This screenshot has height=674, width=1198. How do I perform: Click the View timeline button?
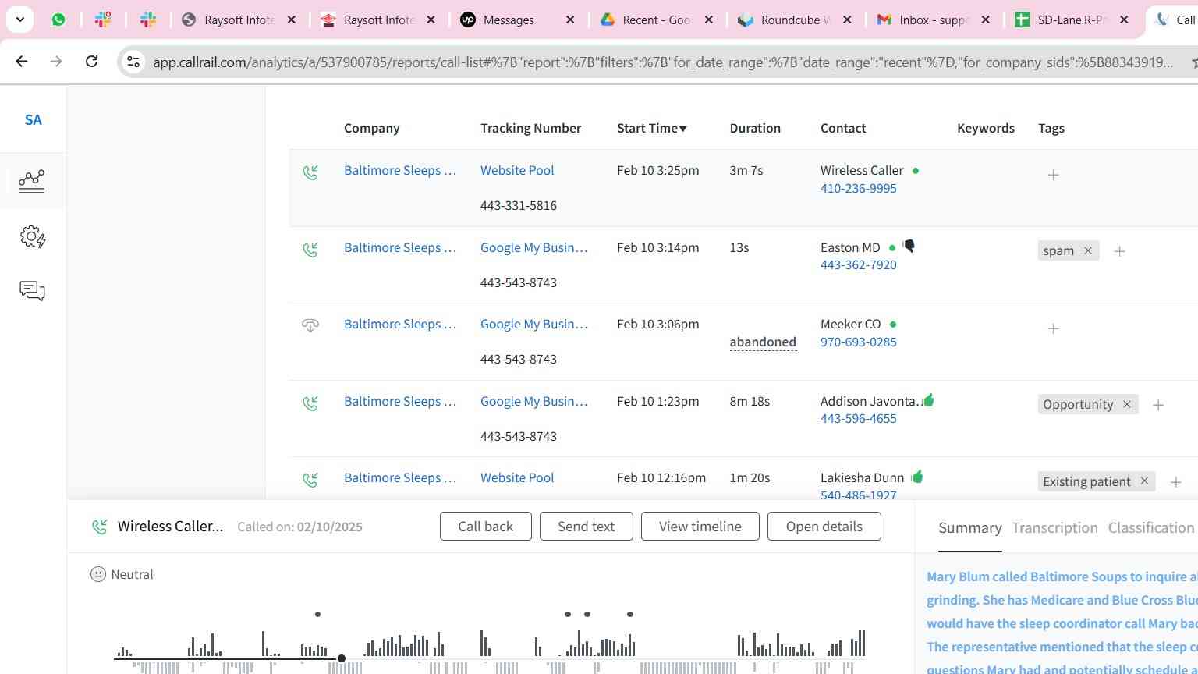pyautogui.click(x=700, y=527)
